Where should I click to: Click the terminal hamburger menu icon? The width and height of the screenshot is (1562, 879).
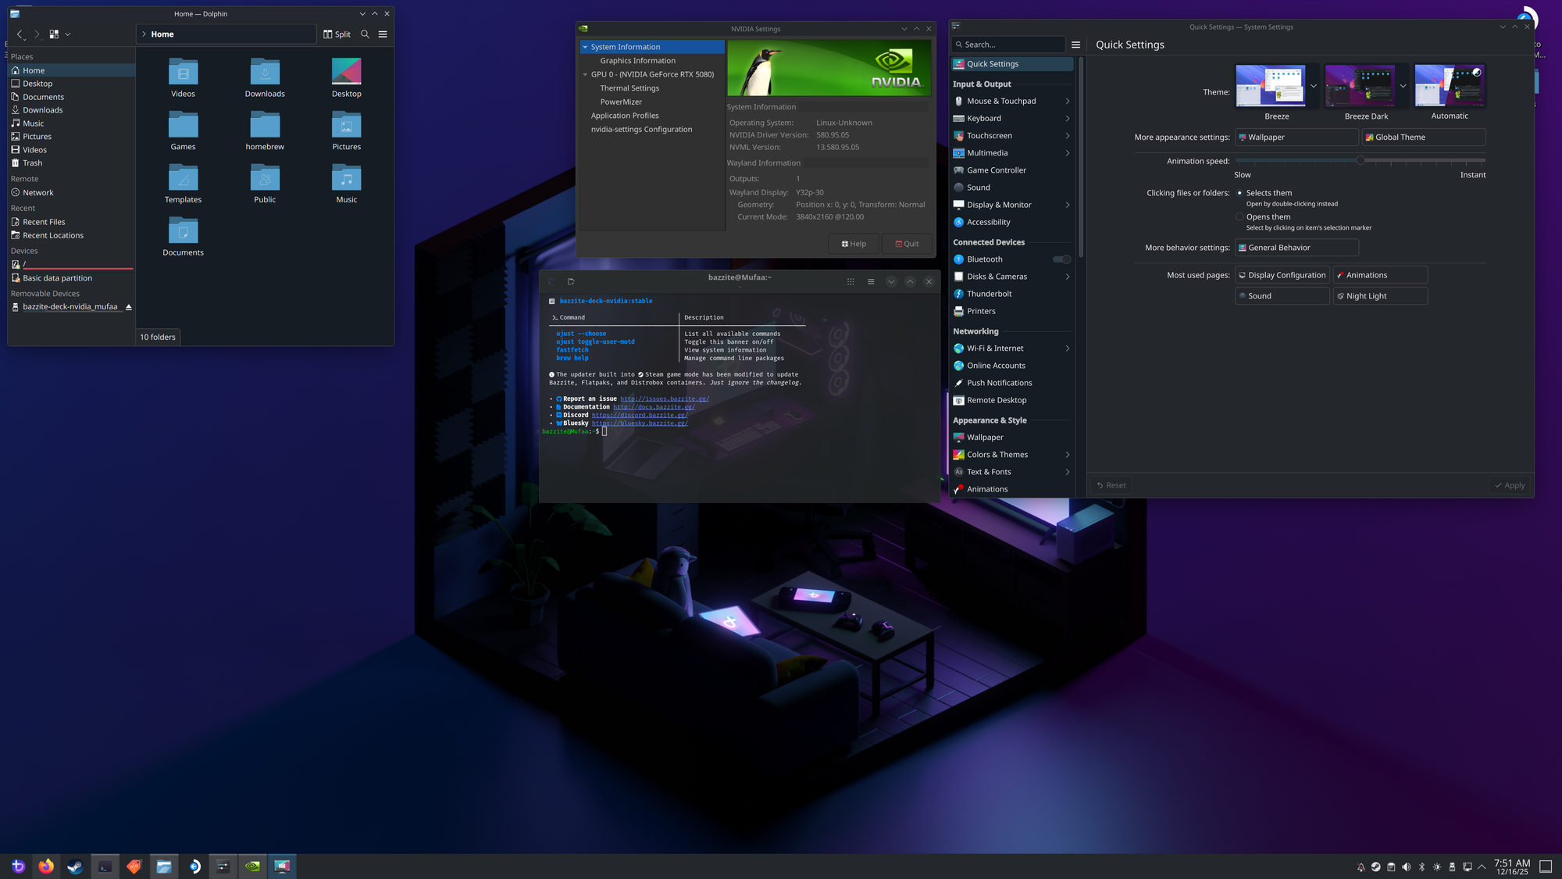point(871,282)
